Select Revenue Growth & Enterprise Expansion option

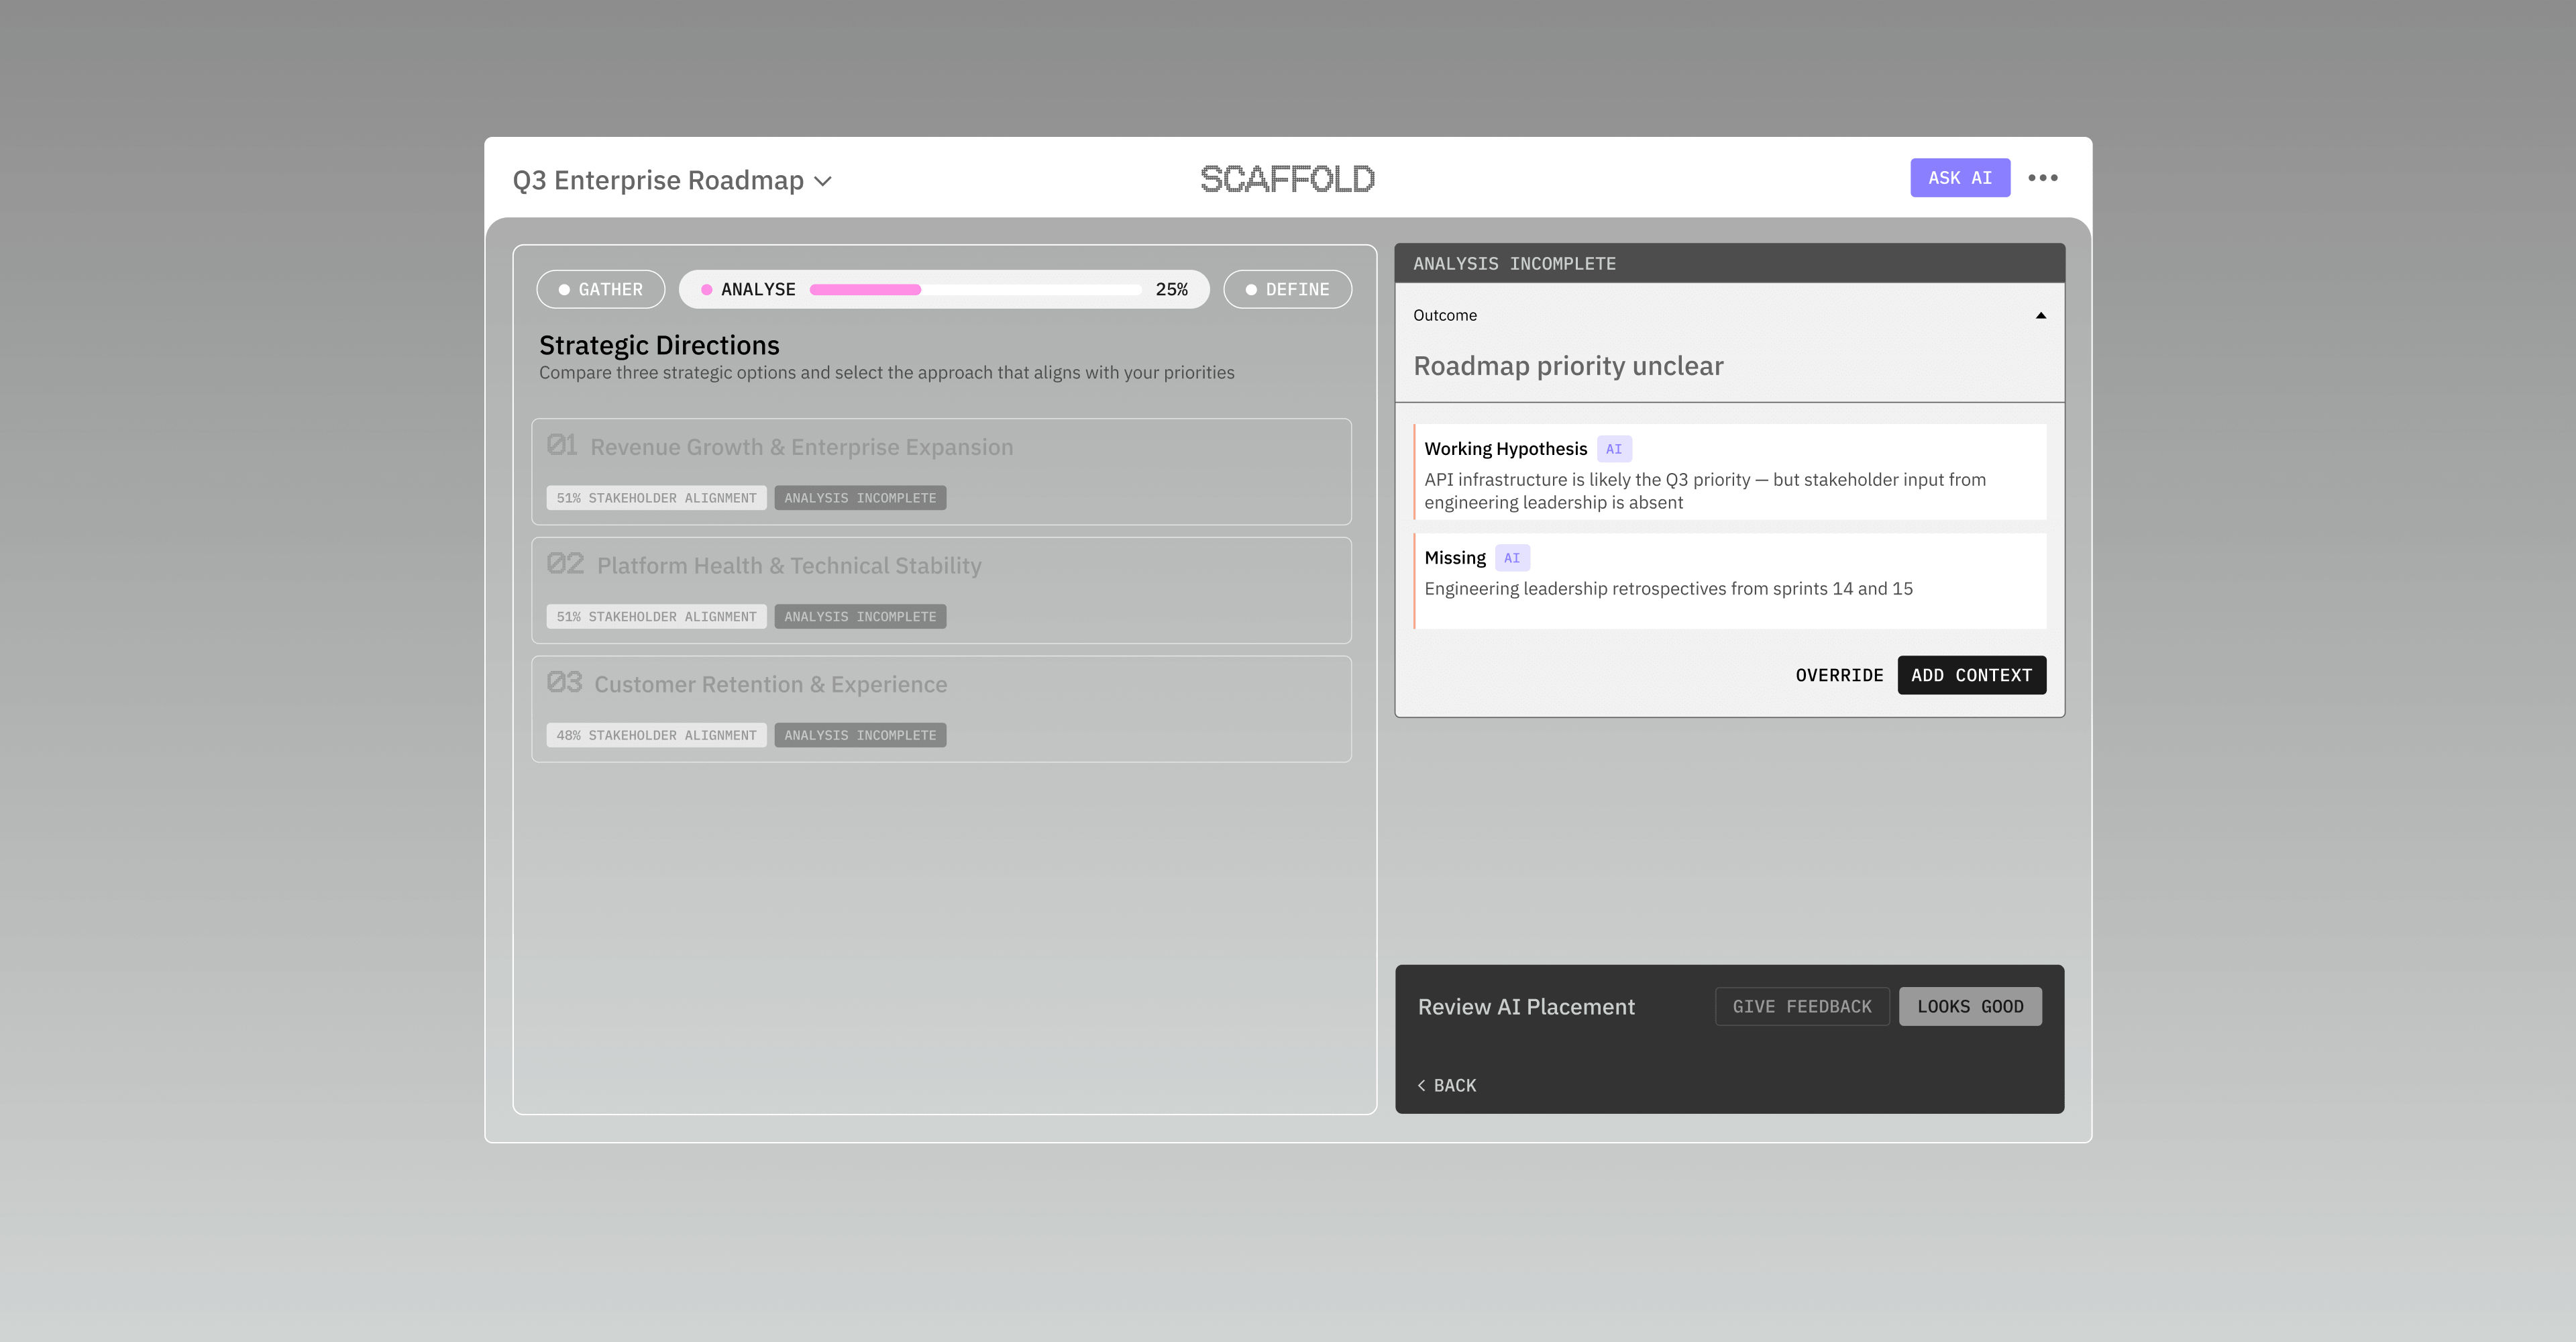click(x=941, y=471)
